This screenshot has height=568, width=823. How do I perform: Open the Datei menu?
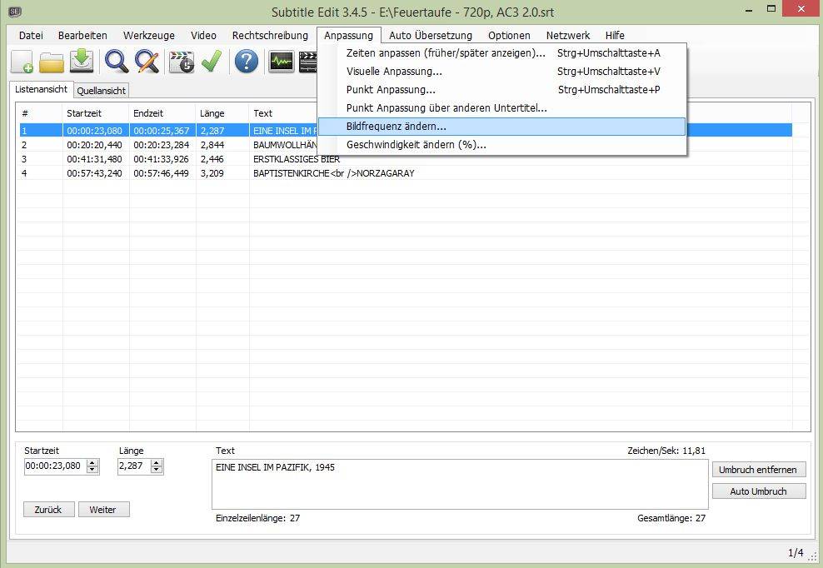point(31,35)
